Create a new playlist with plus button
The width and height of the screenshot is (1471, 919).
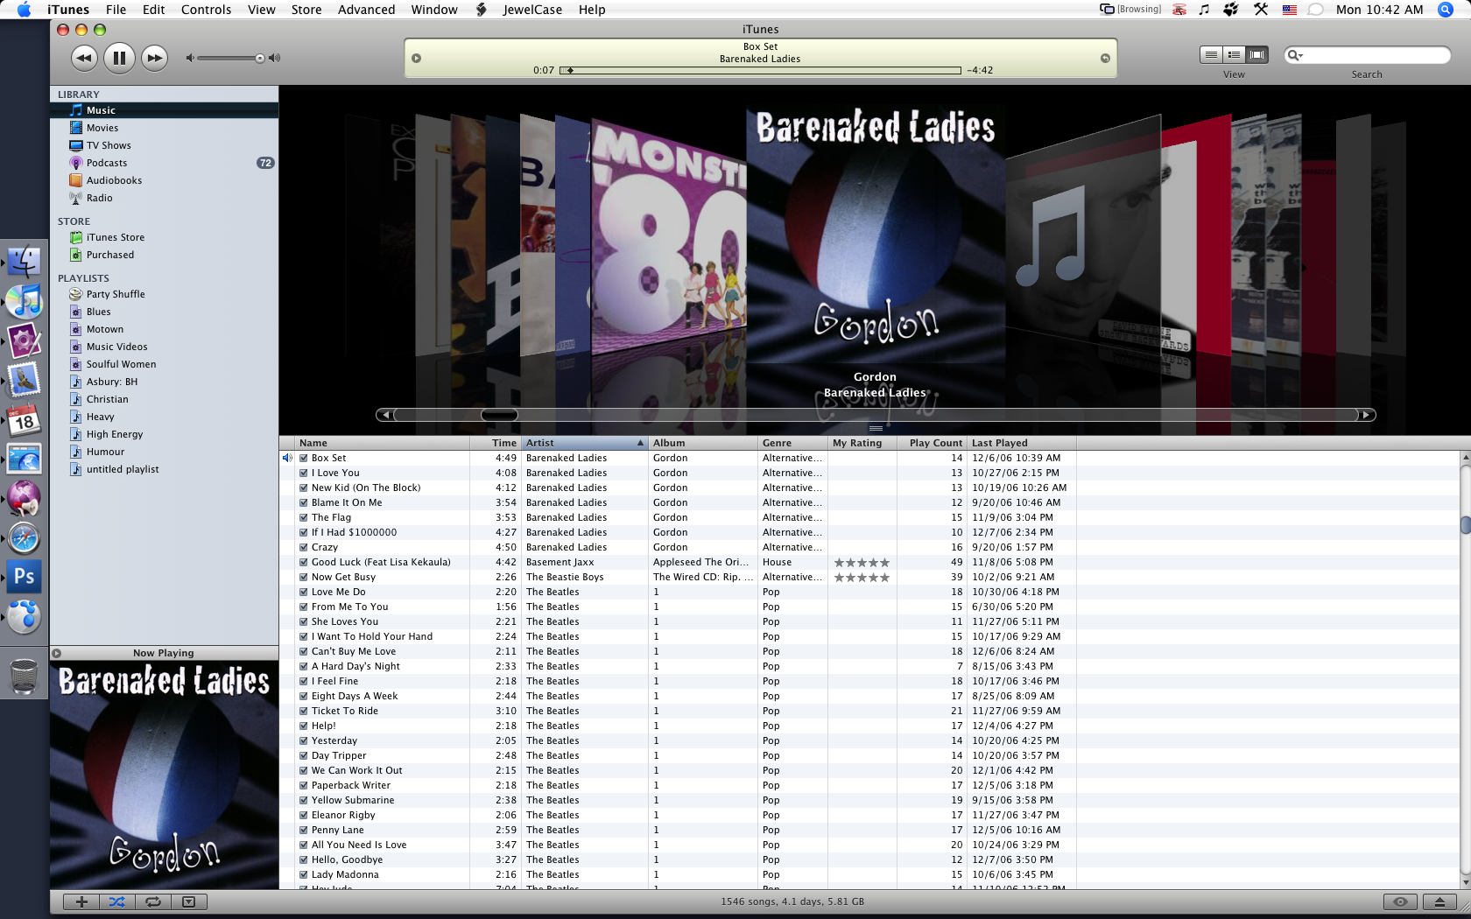click(81, 901)
